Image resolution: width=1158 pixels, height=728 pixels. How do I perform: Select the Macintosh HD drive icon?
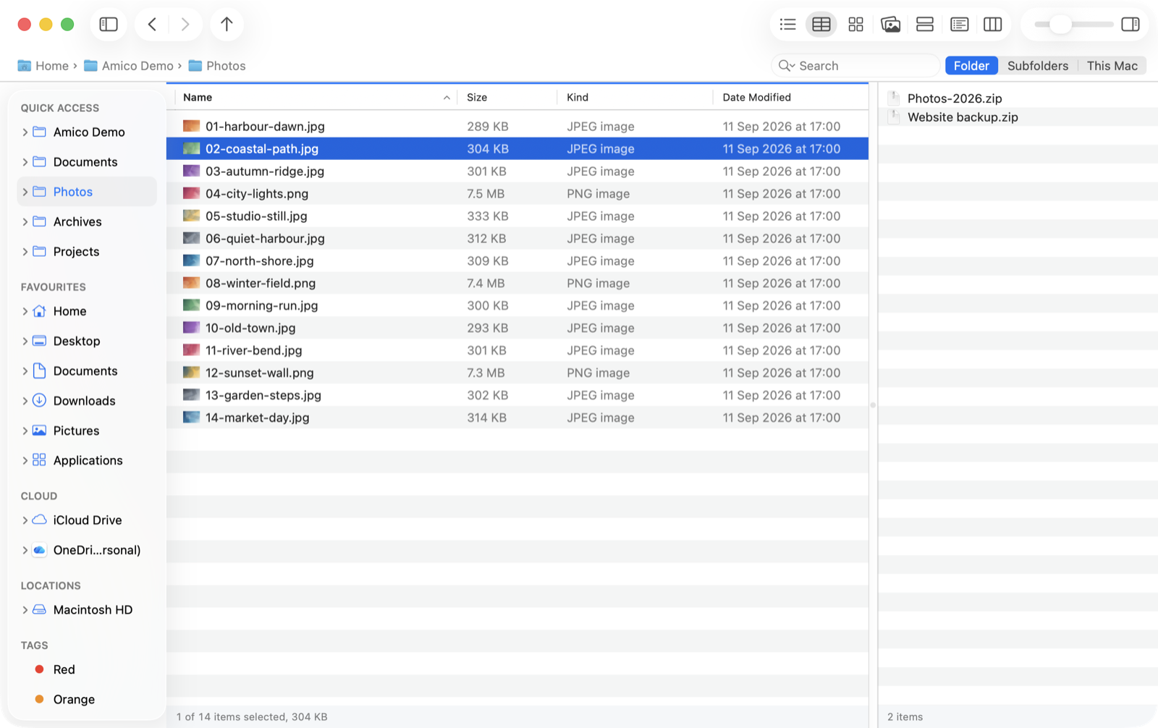(40, 610)
